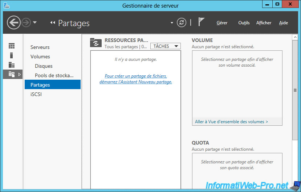The height and width of the screenshot is (192, 301).
Task: Open the Outils menu
Action: point(244,23)
